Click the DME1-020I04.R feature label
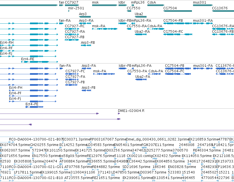The image size is (234, 182). tap(131, 111)
